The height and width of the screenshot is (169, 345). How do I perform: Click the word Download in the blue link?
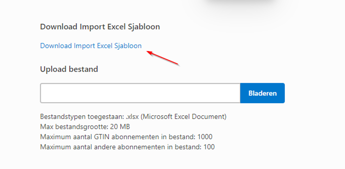pos(56,46)
